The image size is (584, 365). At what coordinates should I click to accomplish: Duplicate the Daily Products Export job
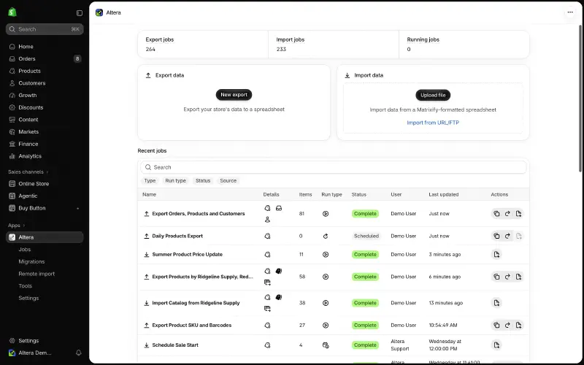tap(496, 236)
